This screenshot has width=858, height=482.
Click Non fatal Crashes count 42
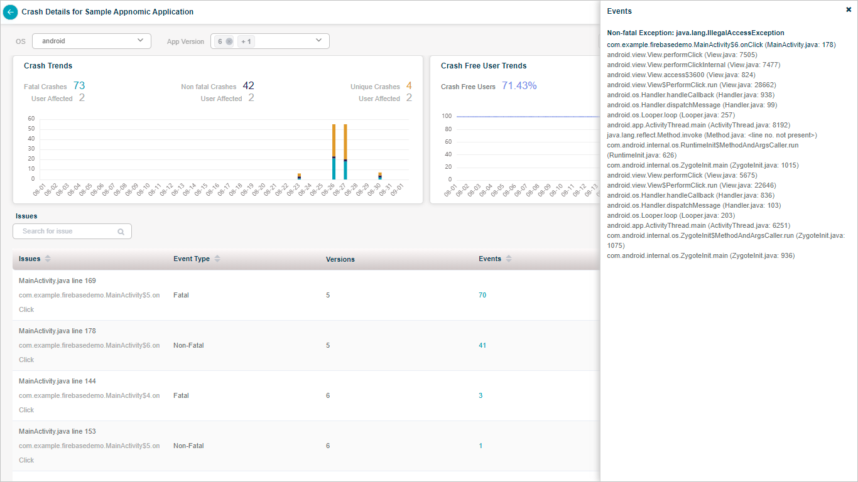tap(248, 86)
